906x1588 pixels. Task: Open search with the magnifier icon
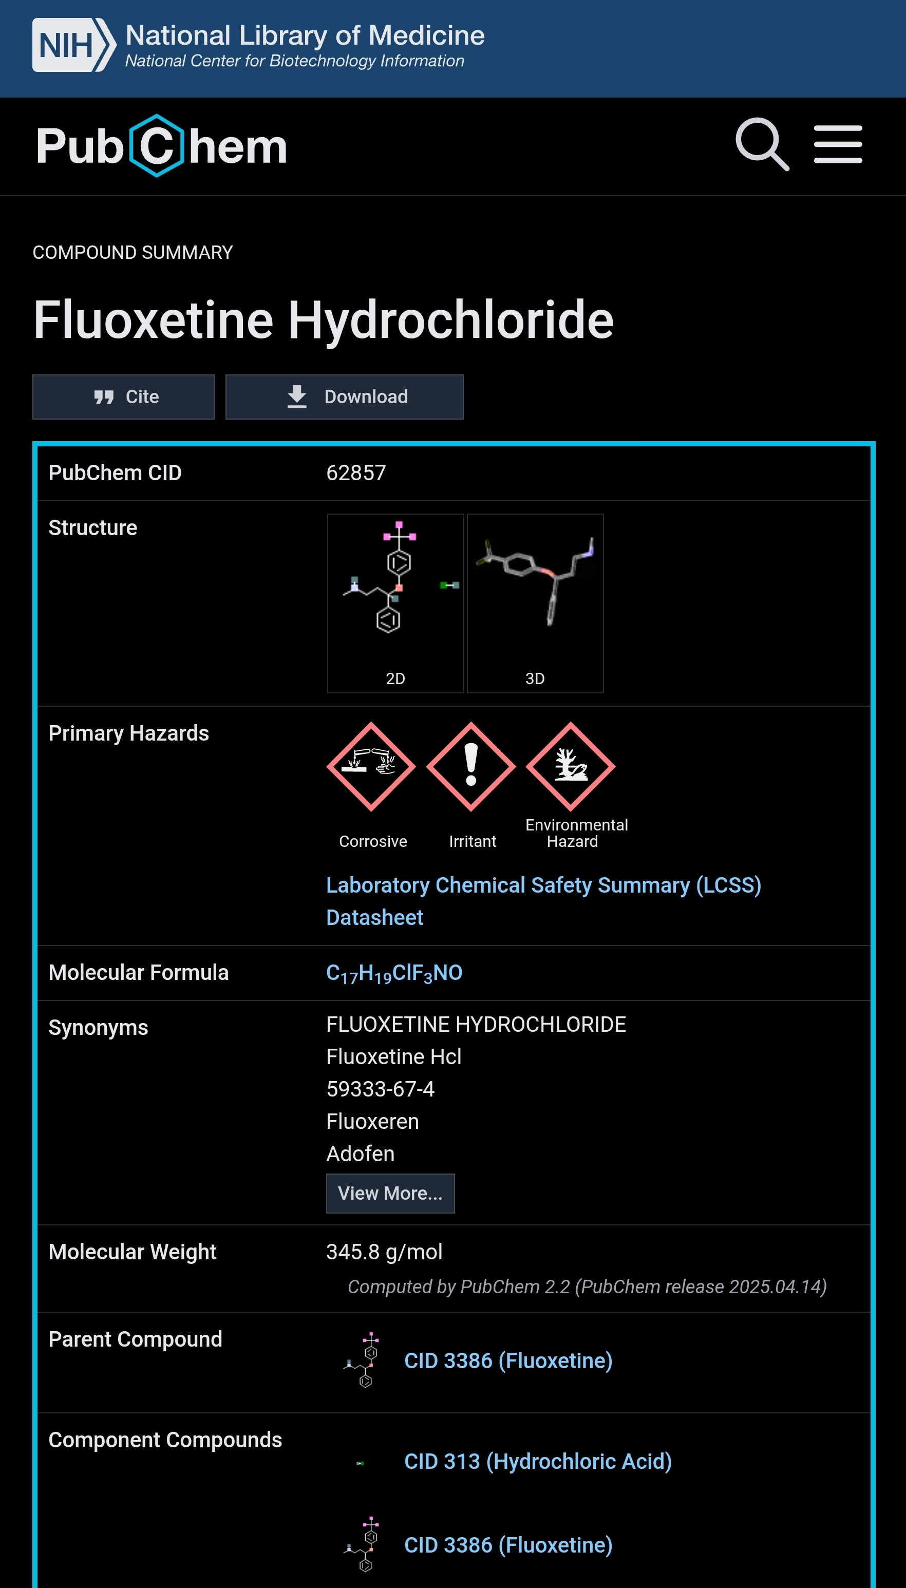click(762, 144)
